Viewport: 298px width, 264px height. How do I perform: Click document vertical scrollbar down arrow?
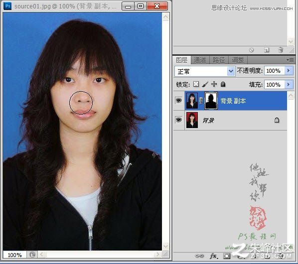point(166,247)
